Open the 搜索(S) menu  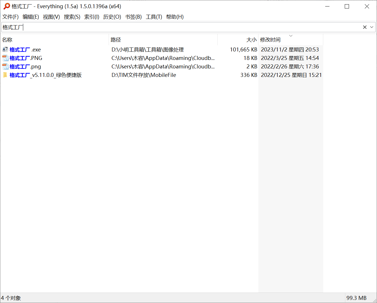[72, 17]
